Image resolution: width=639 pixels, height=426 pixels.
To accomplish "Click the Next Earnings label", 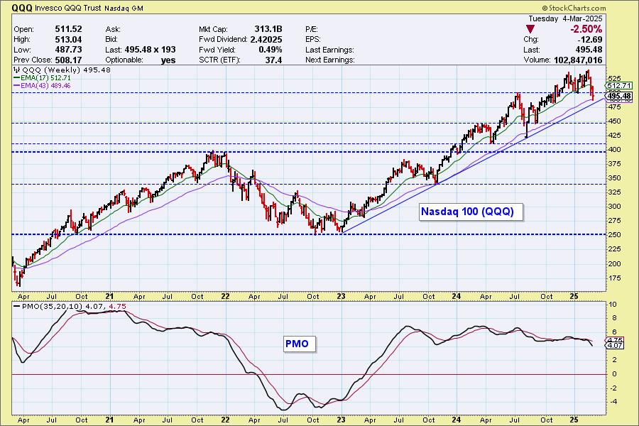I will (x=330, y=60).
